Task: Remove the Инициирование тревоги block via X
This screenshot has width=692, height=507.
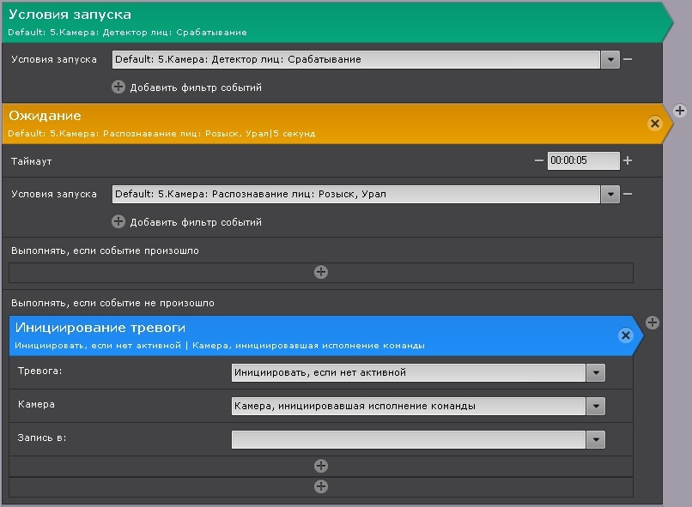Action: pos(626,335)
